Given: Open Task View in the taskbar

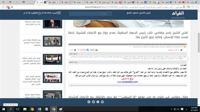Looking at the screenshot, I should tap(17, 109).
